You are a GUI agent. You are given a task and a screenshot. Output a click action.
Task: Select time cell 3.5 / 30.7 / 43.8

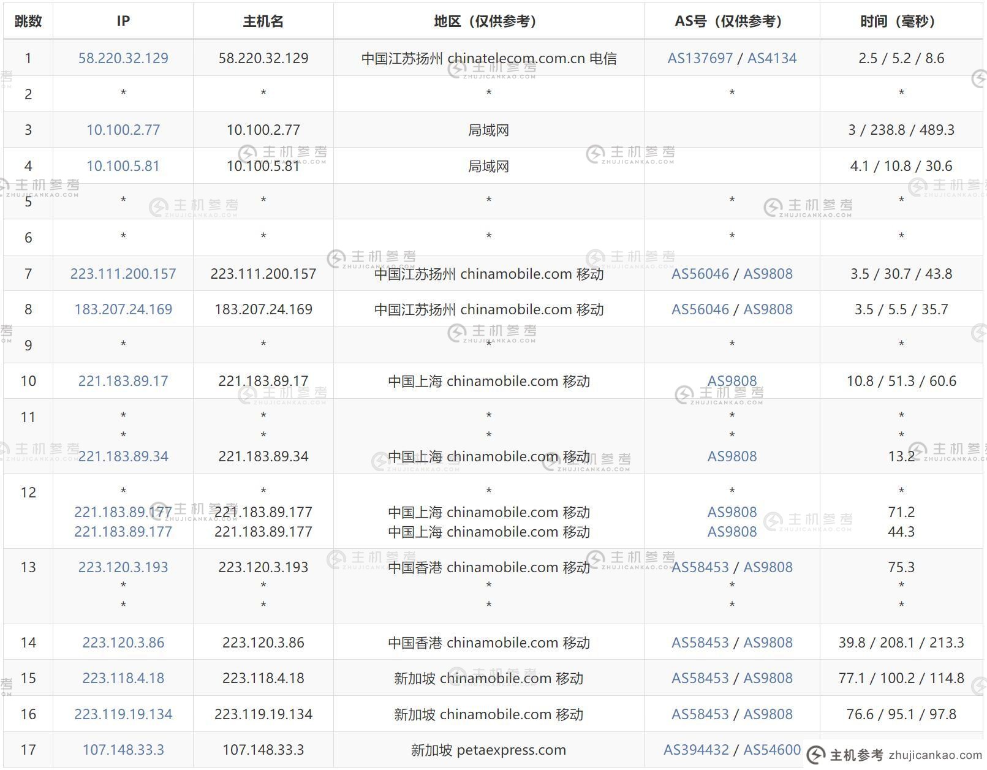coord(901,274)
